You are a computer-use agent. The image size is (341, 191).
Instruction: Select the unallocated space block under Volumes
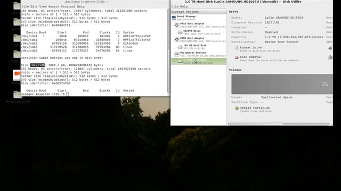tap(282, 84)
